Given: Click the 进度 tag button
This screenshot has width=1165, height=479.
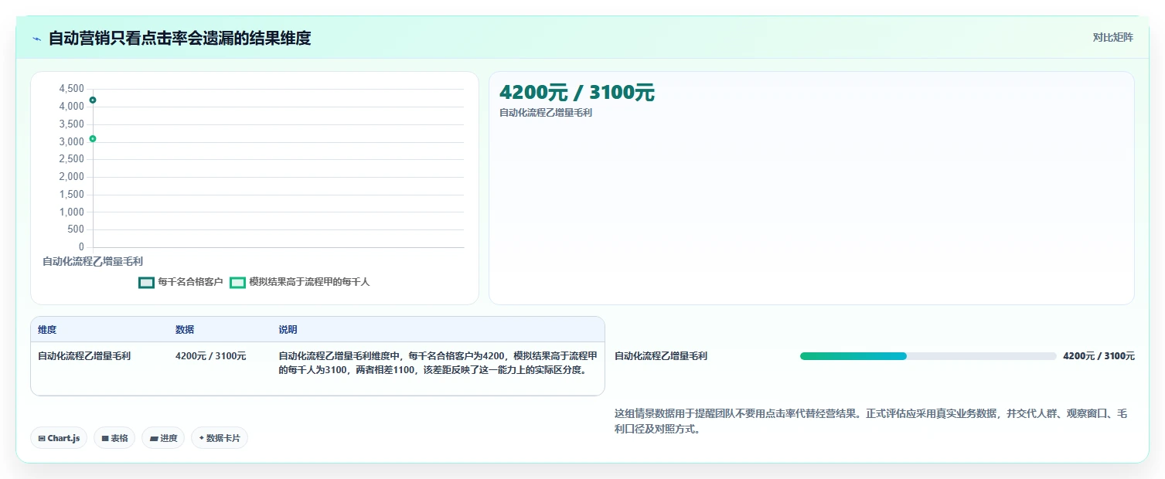Looking at the screenshot, I should click(163, 438).
